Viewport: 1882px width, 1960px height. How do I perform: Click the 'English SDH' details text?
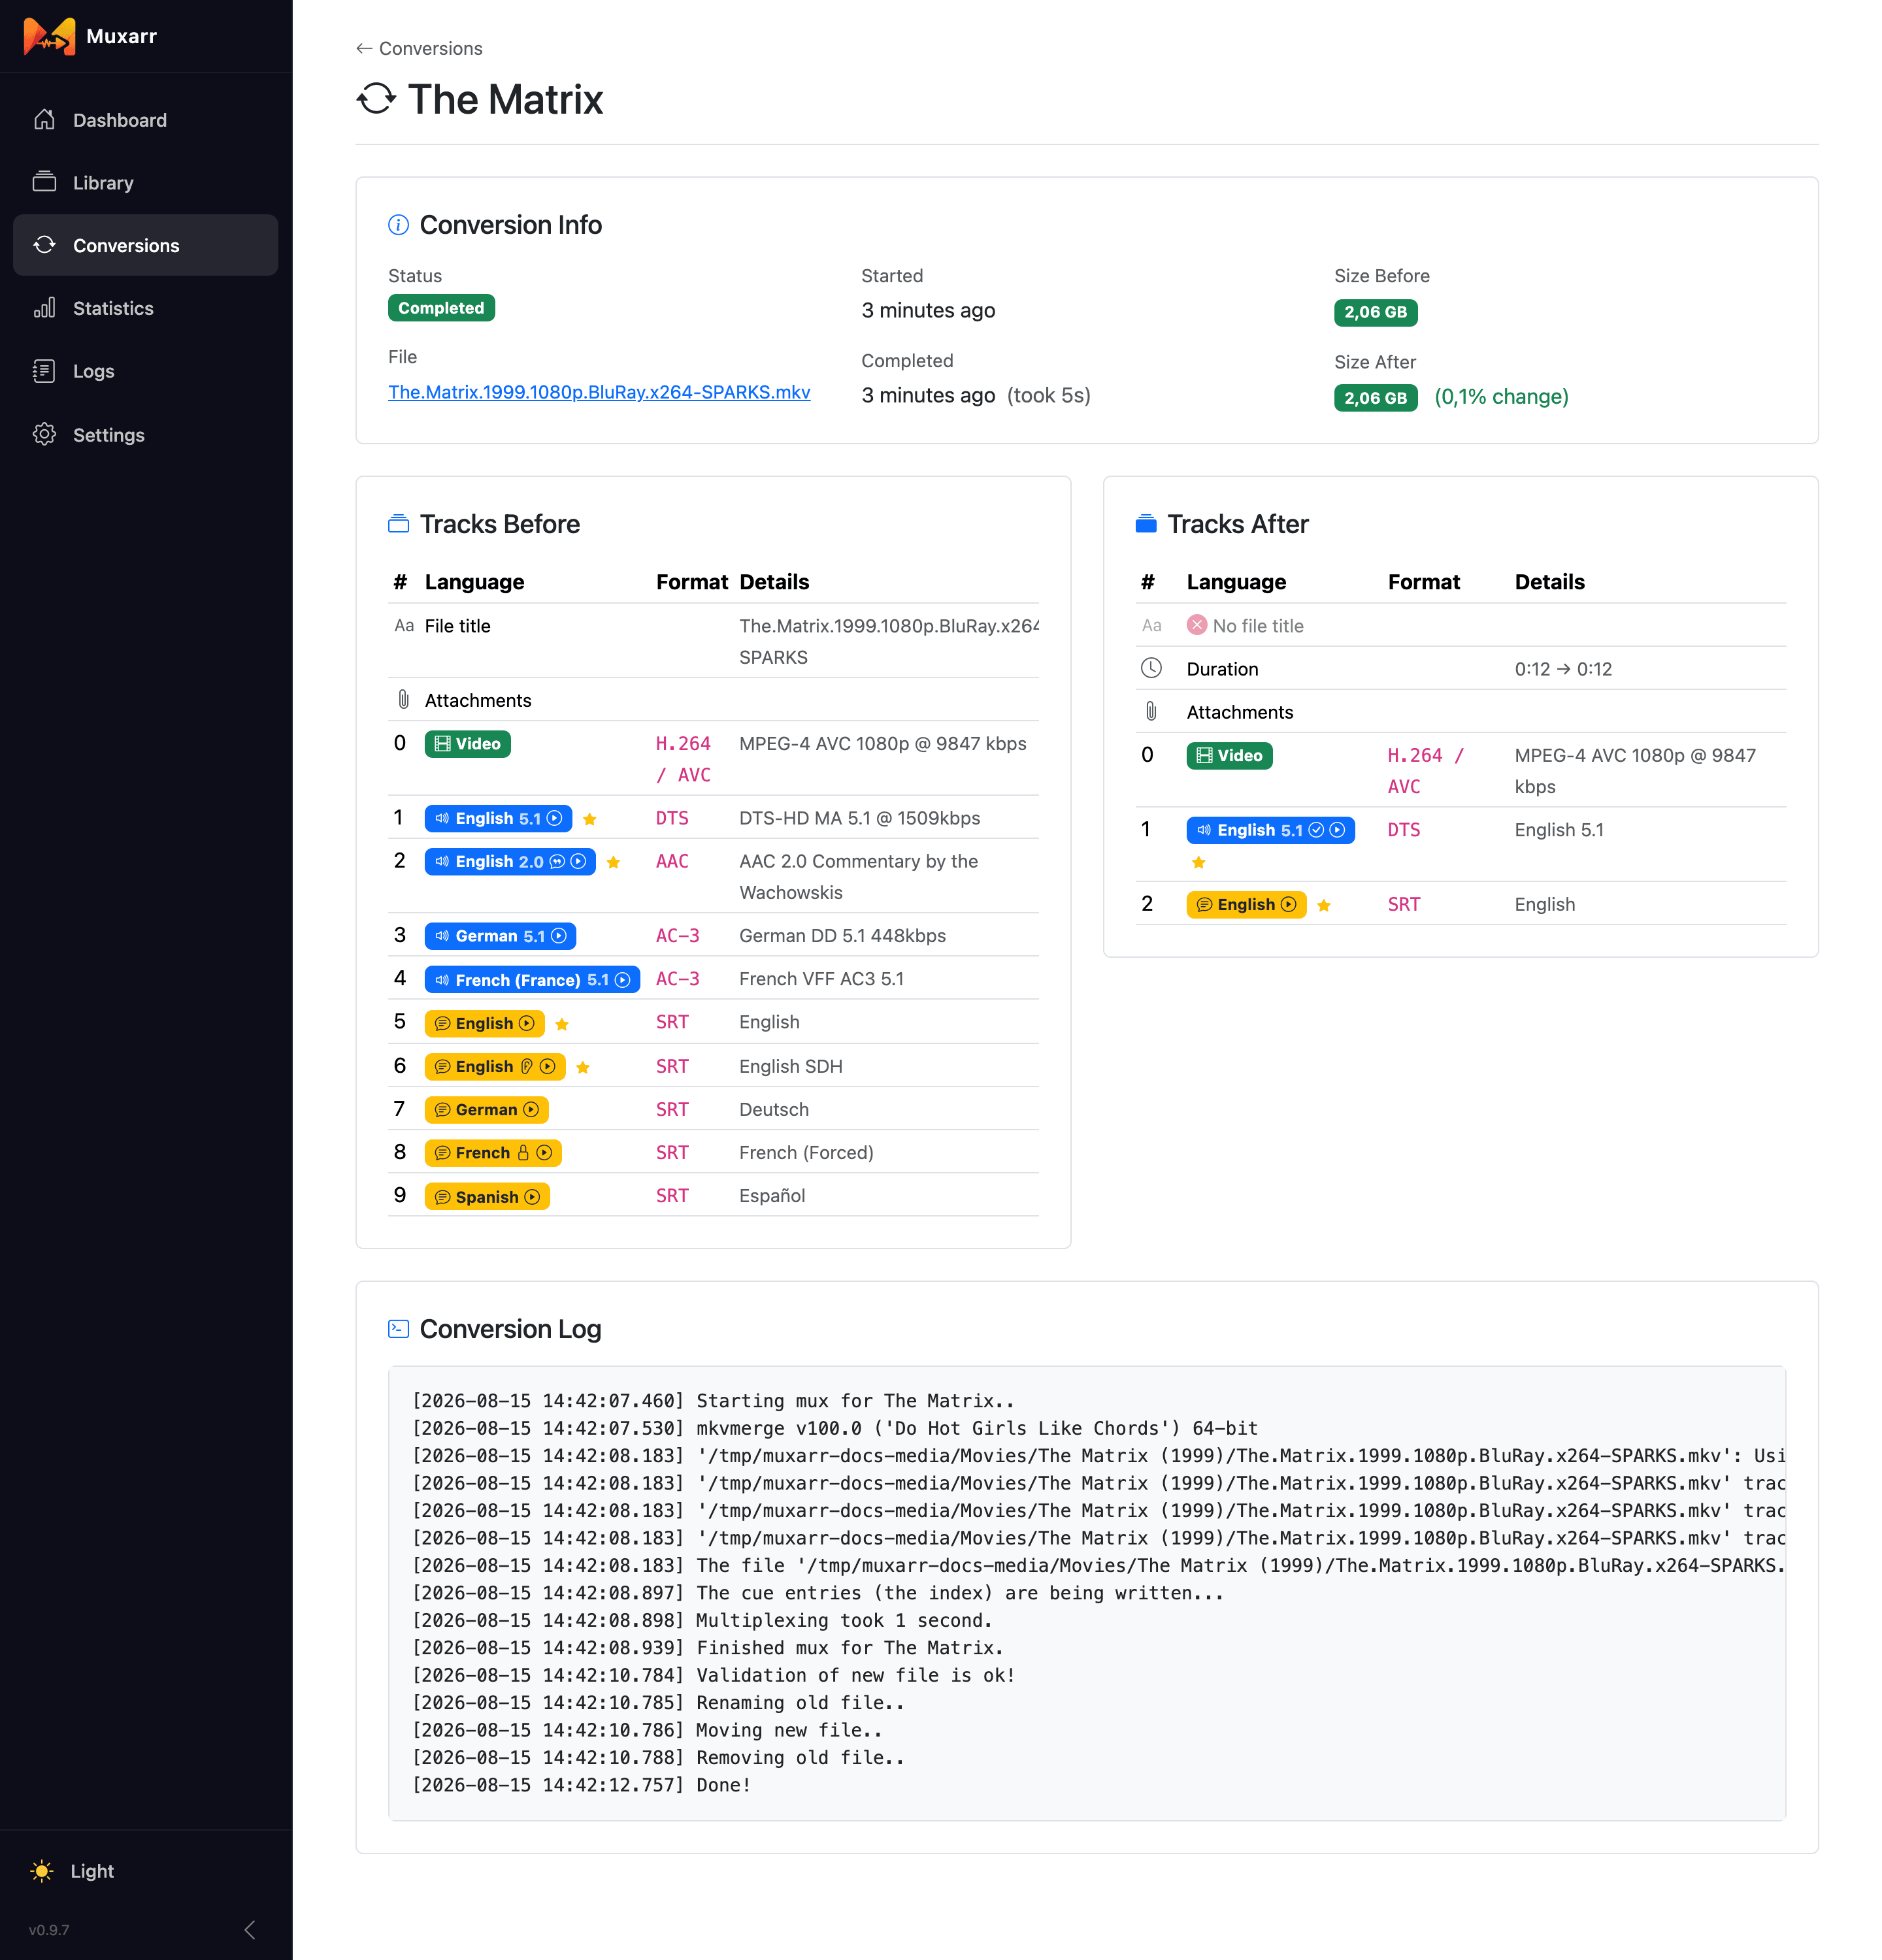pos(791,1067)
